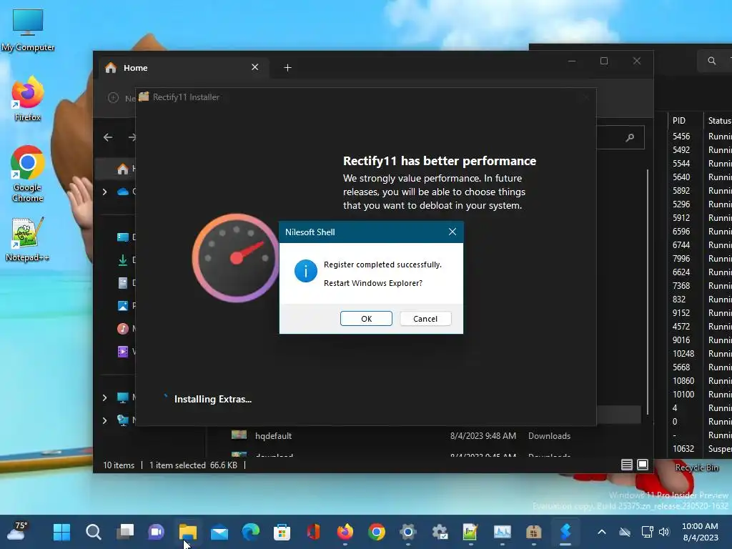732x549 pixels.
Task: Switch to Firefox on the taskbar
Action: pyautogui.click(x=345, y=532)
